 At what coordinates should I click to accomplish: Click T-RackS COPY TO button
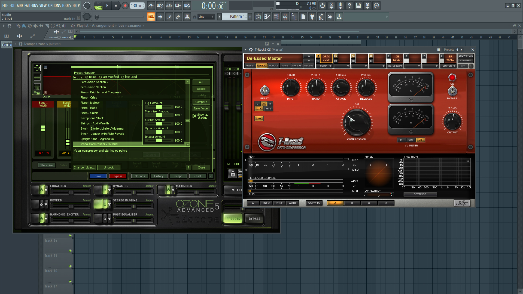point(314,203)
